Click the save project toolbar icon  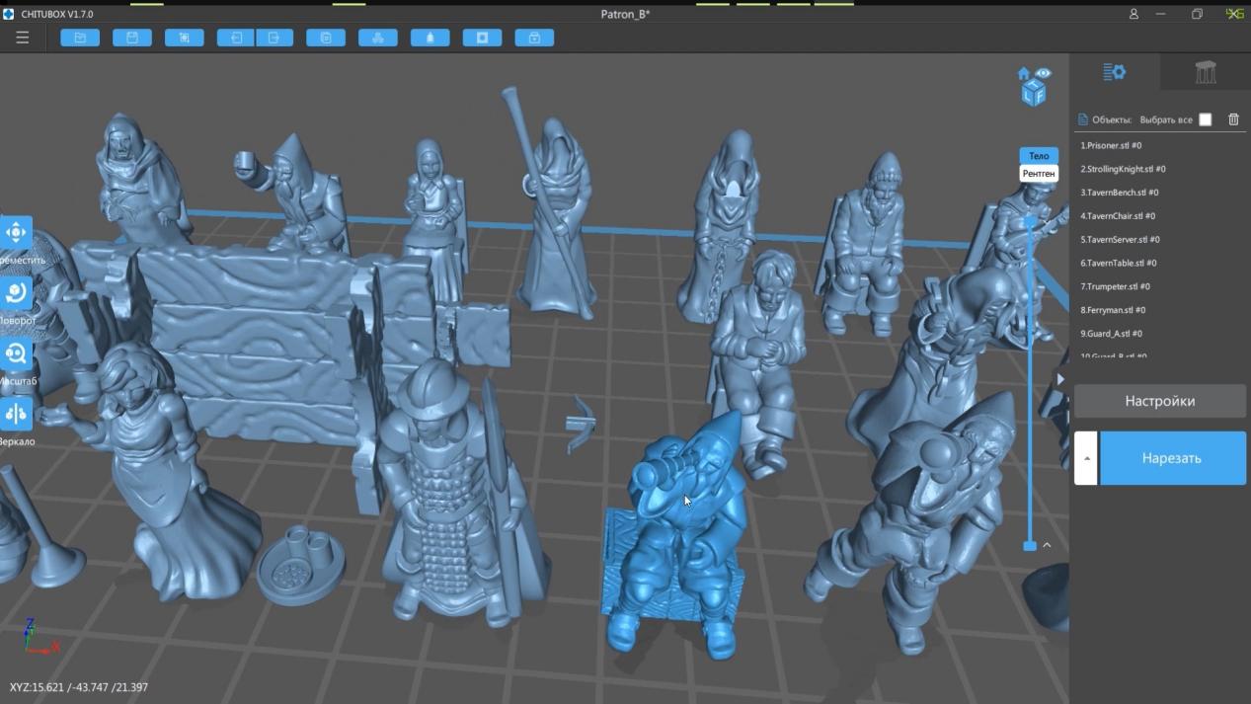coord(131,38)
